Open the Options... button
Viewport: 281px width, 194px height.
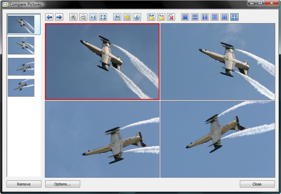click(63, 184)
